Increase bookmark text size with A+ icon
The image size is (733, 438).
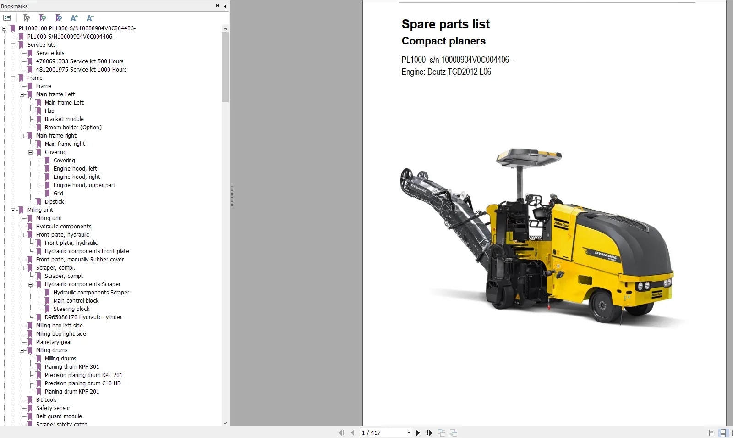coord(74,17)
